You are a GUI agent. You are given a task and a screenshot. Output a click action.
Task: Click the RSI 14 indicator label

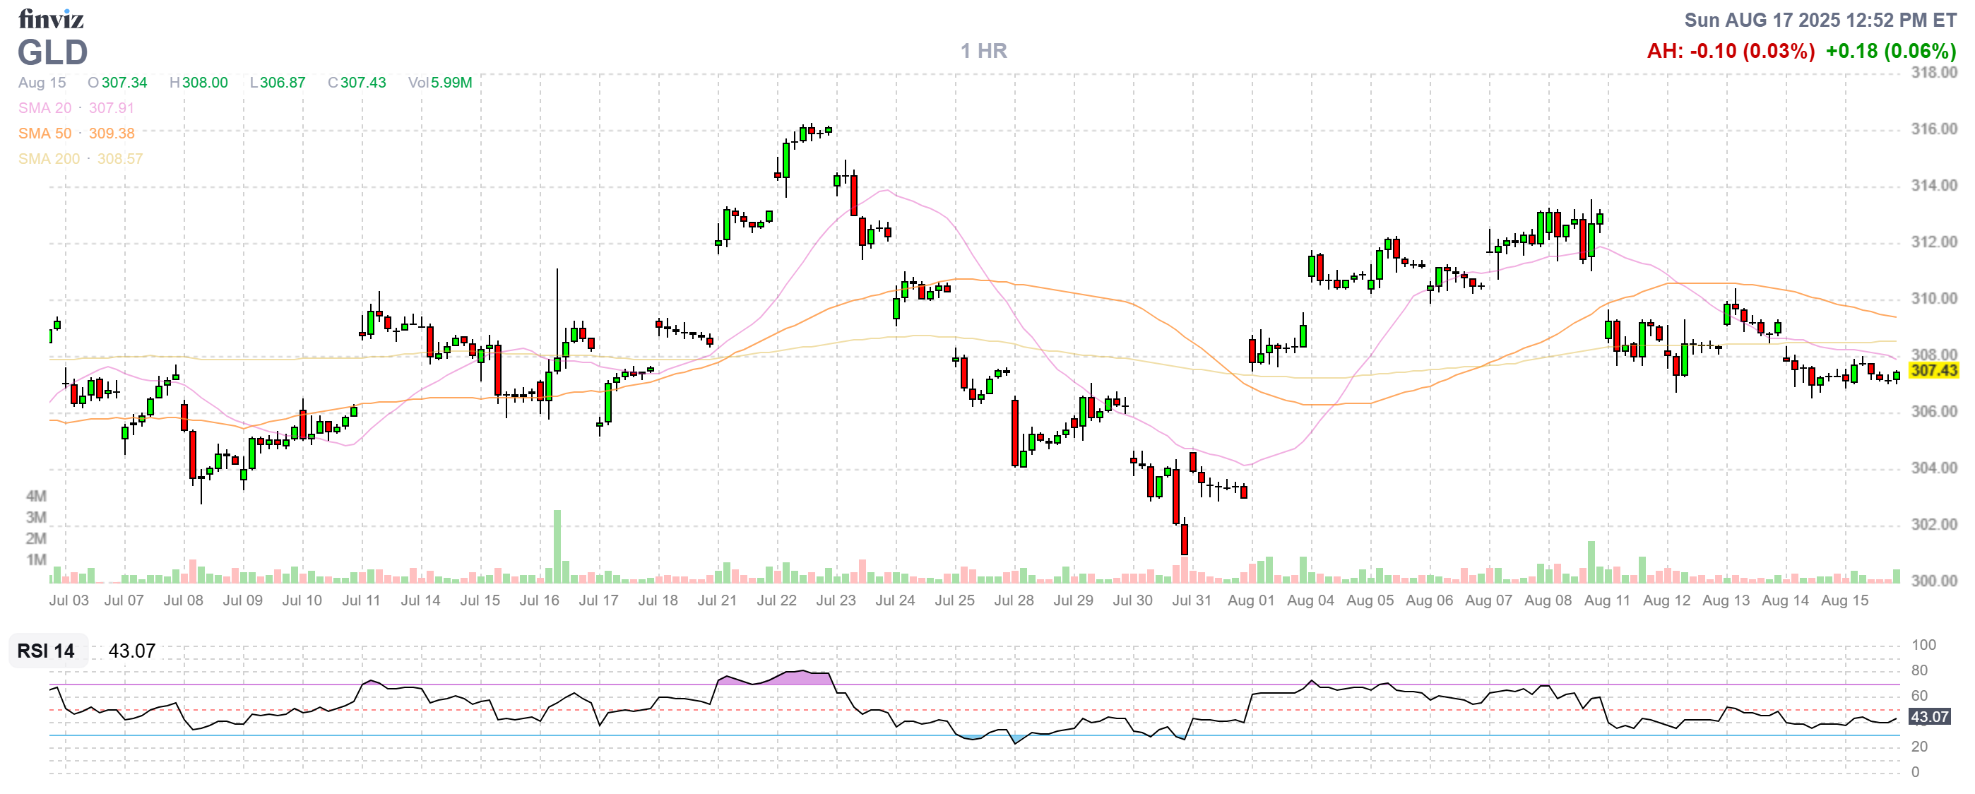(46, 651)
